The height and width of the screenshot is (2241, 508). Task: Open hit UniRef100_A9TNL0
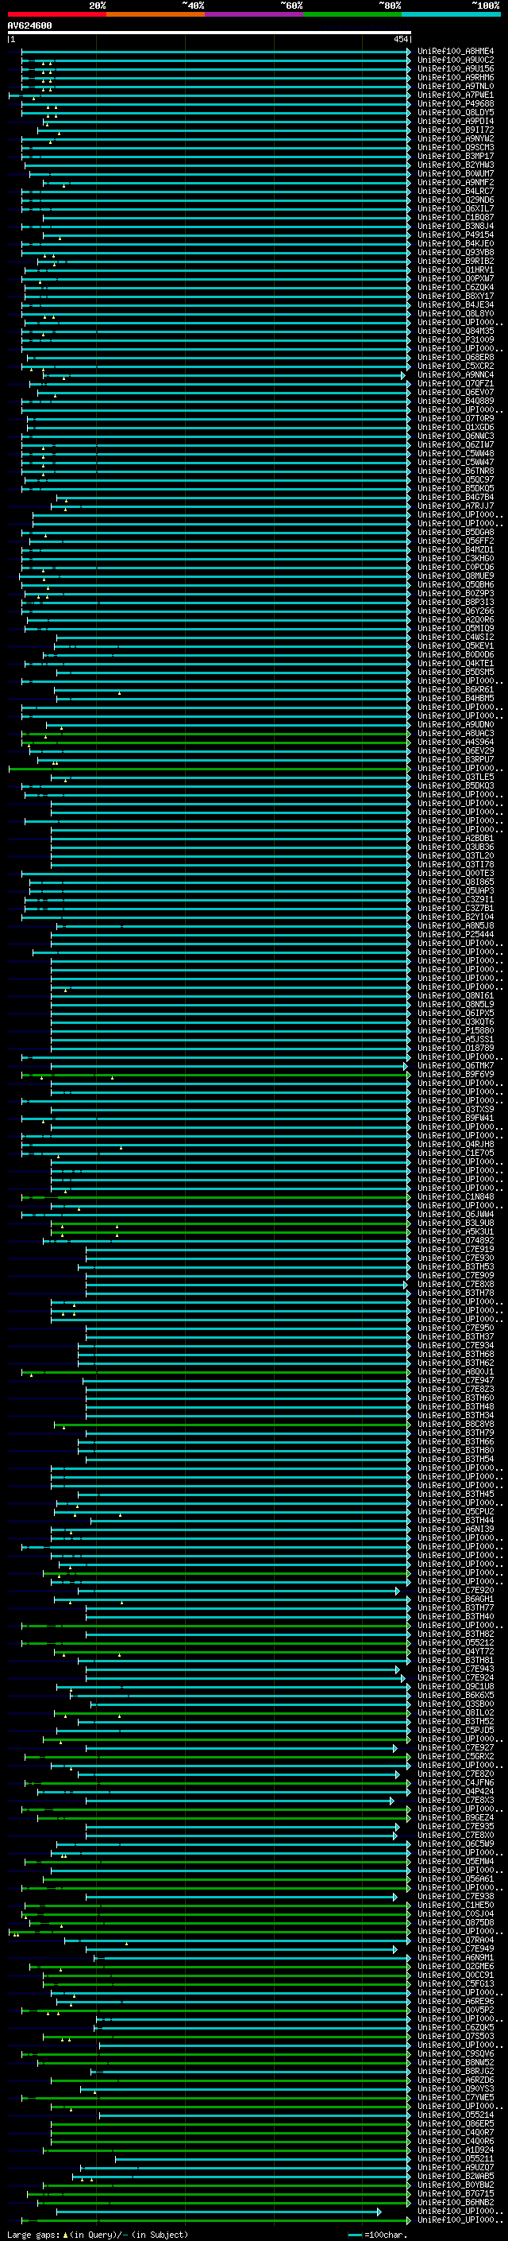[x=456, y=86]
